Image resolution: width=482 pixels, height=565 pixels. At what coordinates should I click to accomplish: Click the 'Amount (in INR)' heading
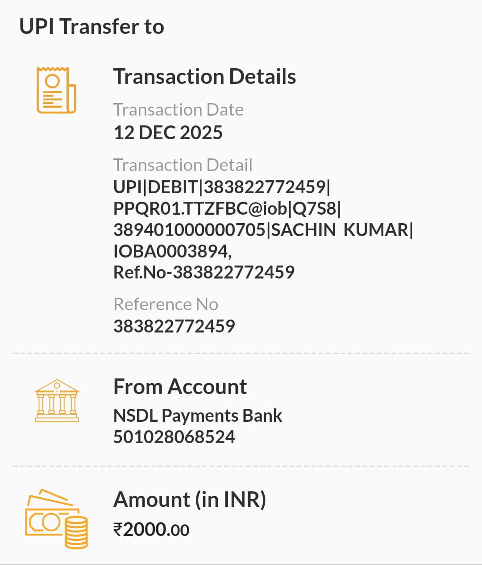click(190, 499)
